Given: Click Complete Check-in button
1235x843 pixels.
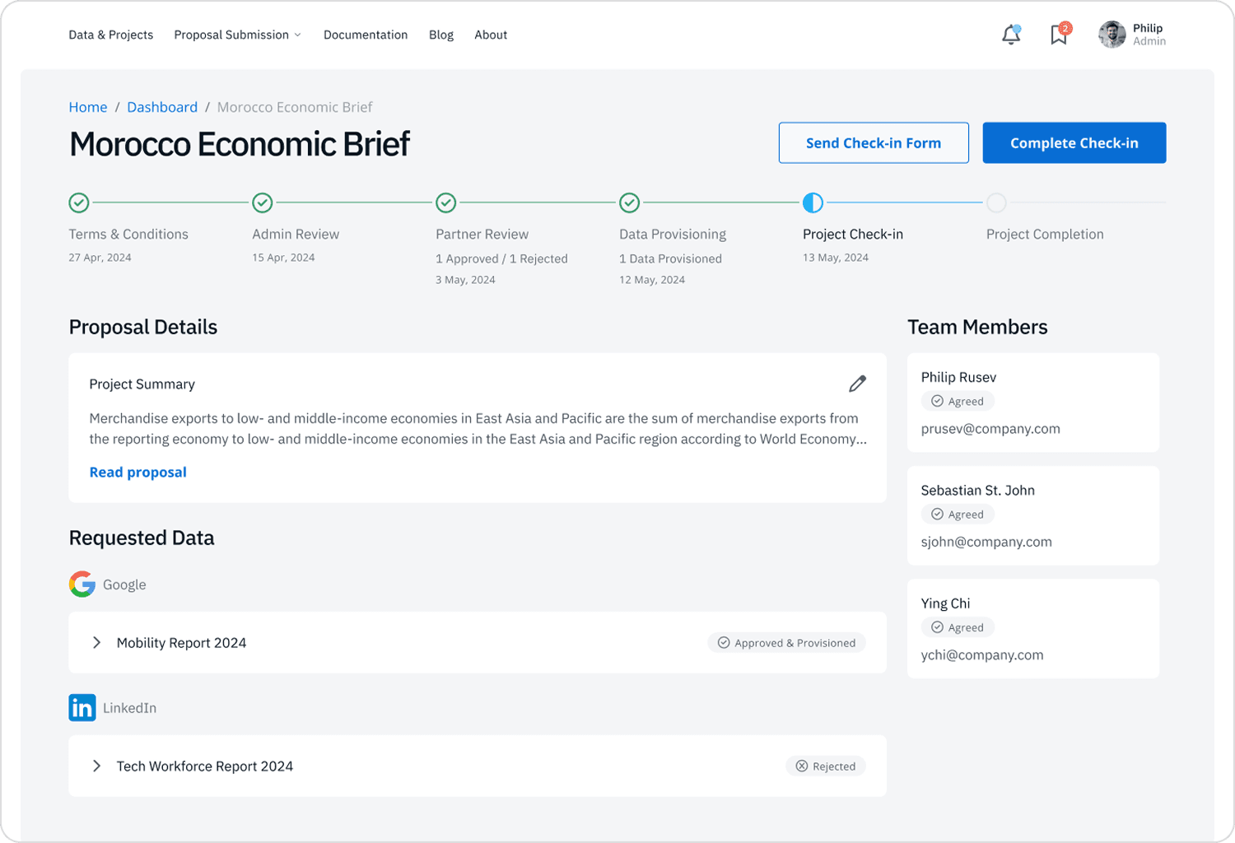Looking at the screenshot, I should click(1074, 143).
